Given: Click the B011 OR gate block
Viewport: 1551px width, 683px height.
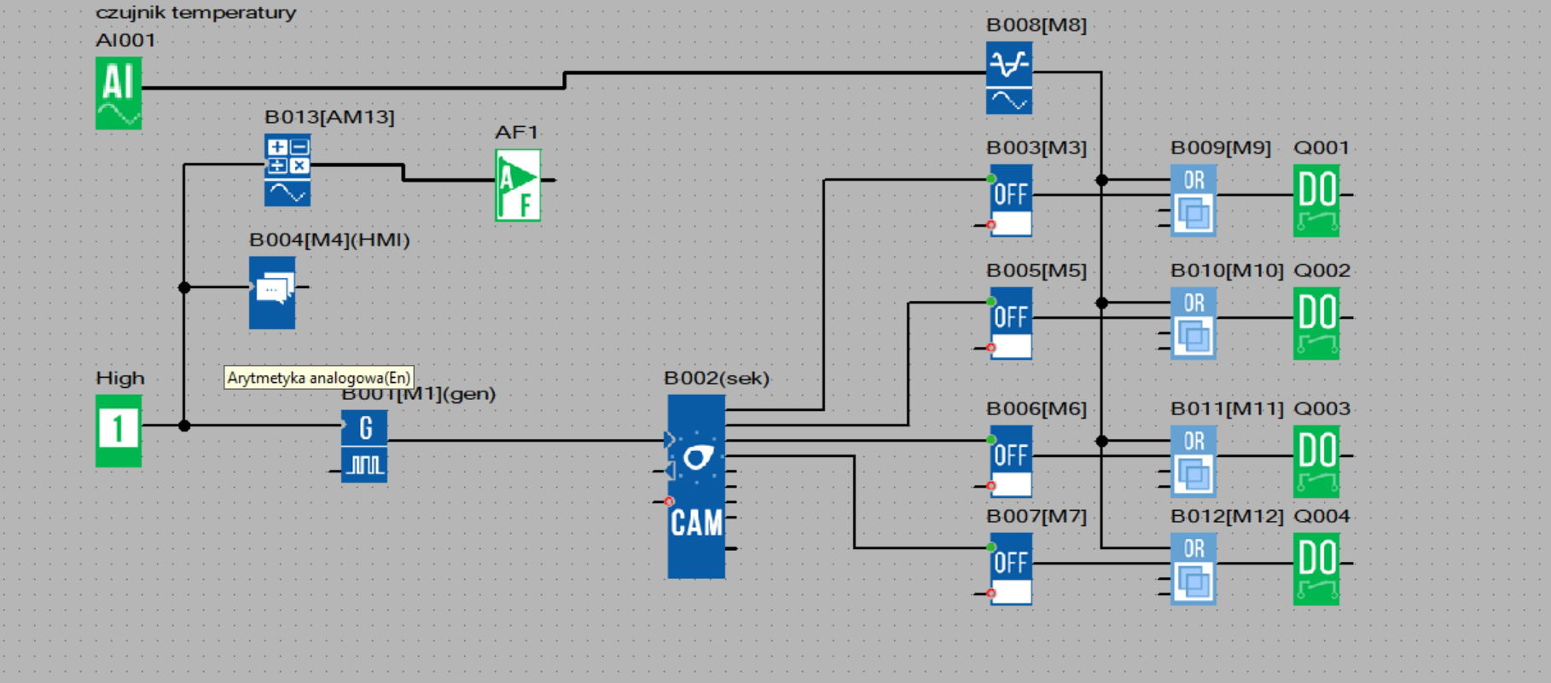Looking at the screenshot, I should point(1194,461).
